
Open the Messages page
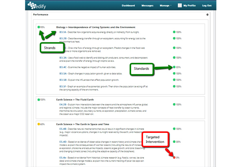(147, 6)
